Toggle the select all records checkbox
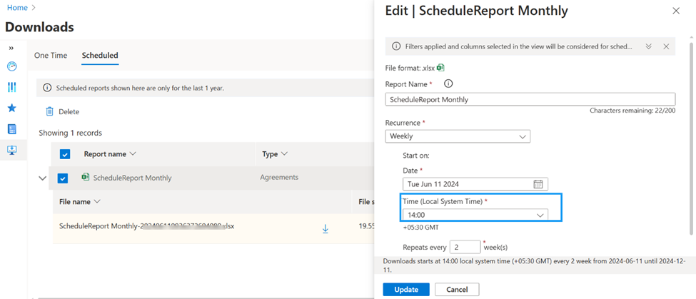Screen dimensions: 696x299 [65, 154]
